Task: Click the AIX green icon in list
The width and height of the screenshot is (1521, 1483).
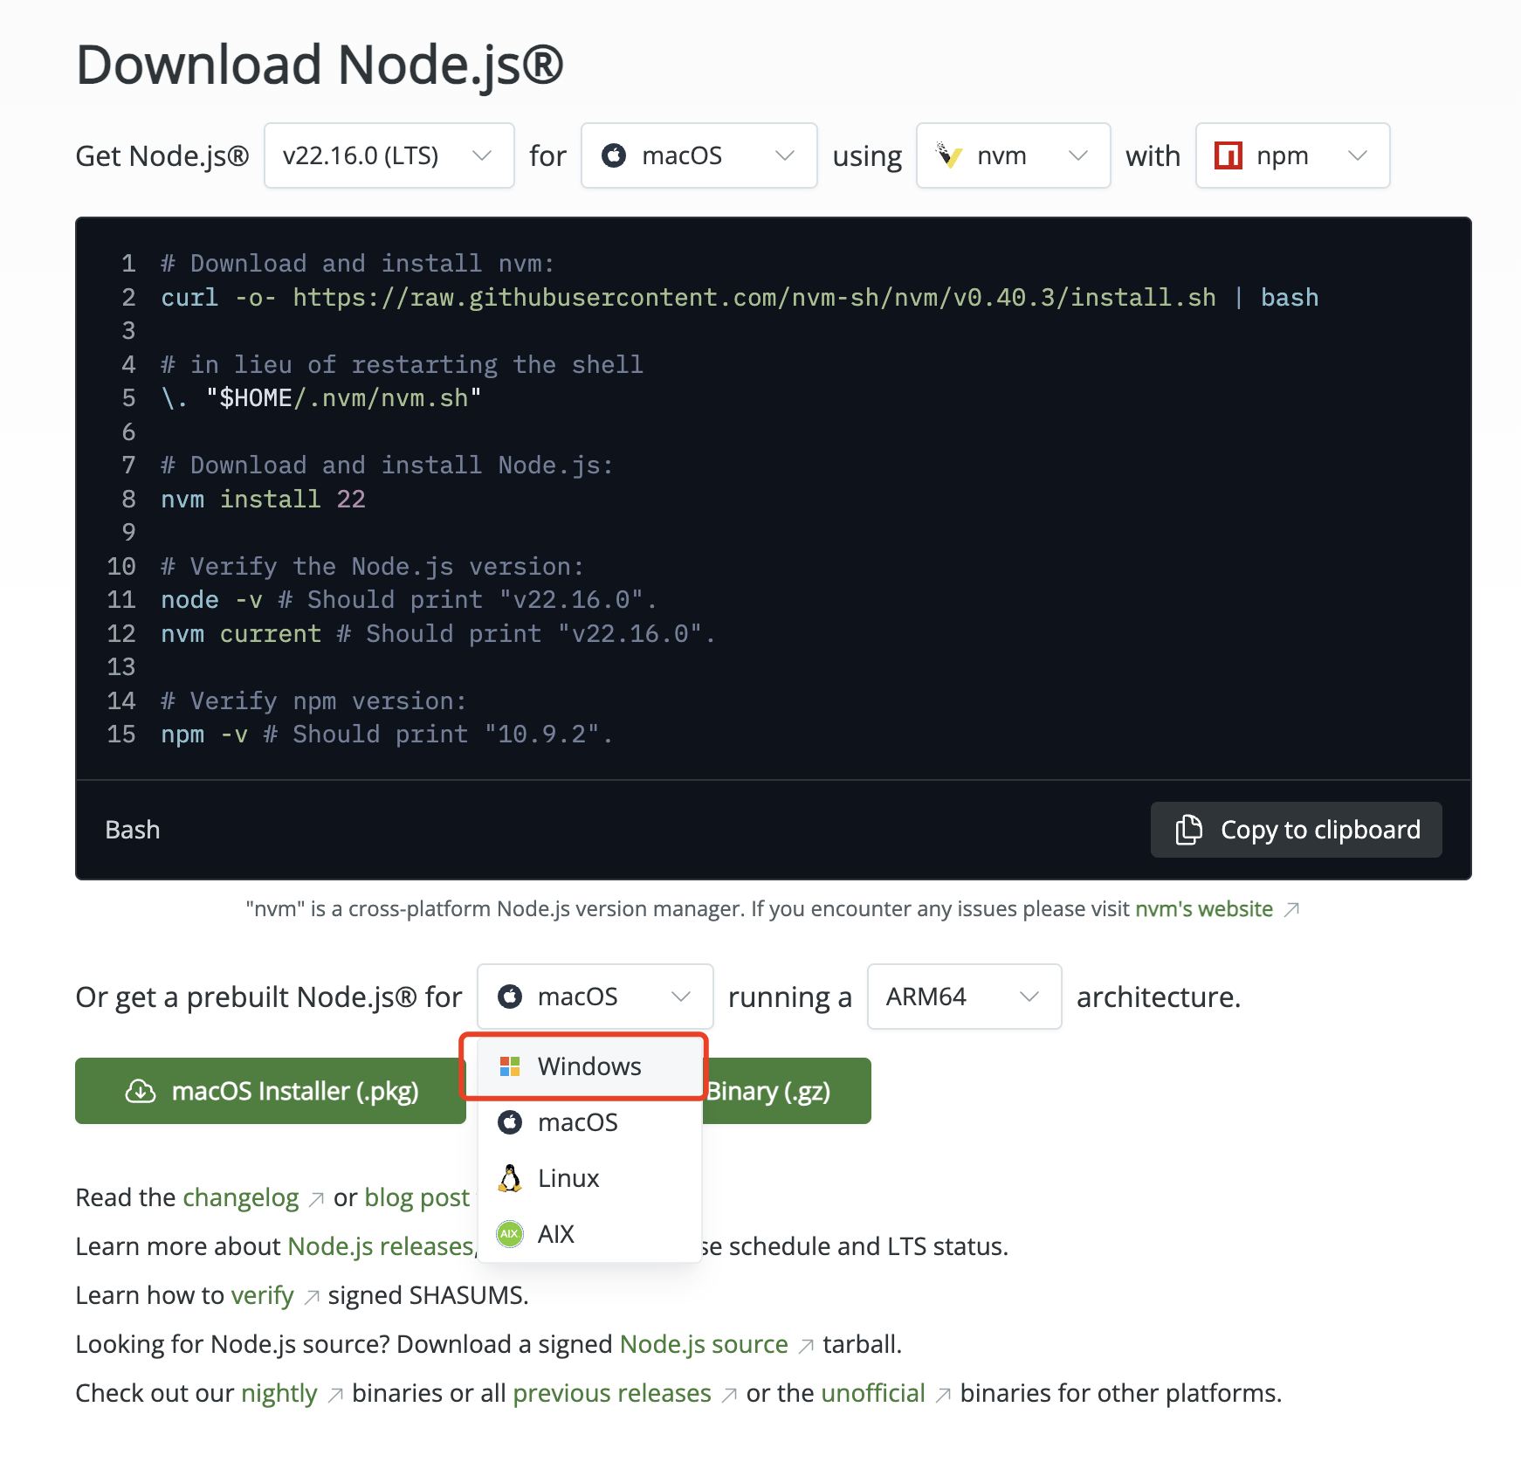Action: click(510, 1234)
